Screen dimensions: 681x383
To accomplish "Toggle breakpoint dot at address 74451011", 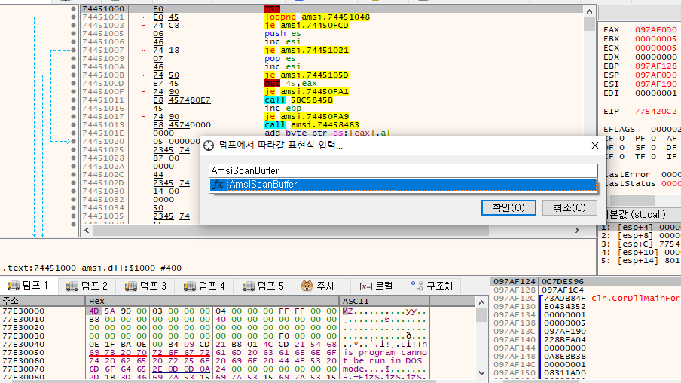I will pos(73,100).
